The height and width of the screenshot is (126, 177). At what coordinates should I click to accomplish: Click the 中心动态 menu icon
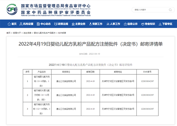tap(38, 24)
